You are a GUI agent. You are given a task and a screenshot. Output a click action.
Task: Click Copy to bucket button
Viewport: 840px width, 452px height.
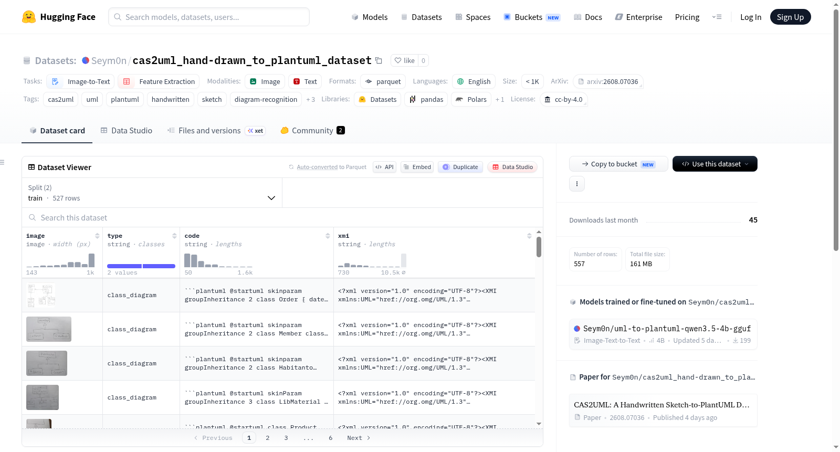[x=618, y=164]
